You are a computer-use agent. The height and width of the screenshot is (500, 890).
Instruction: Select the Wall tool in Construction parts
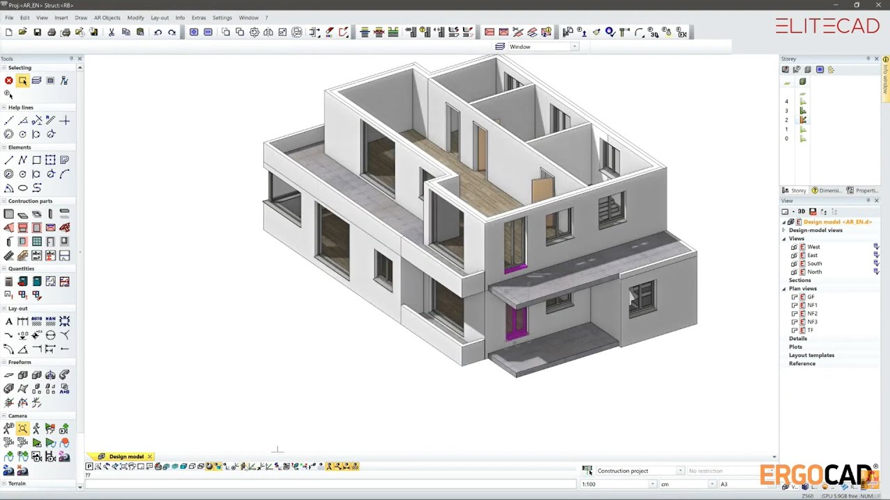8,215
